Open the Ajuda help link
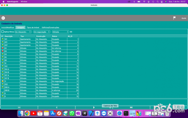188x118 pixels. click(x=184, y=18)
